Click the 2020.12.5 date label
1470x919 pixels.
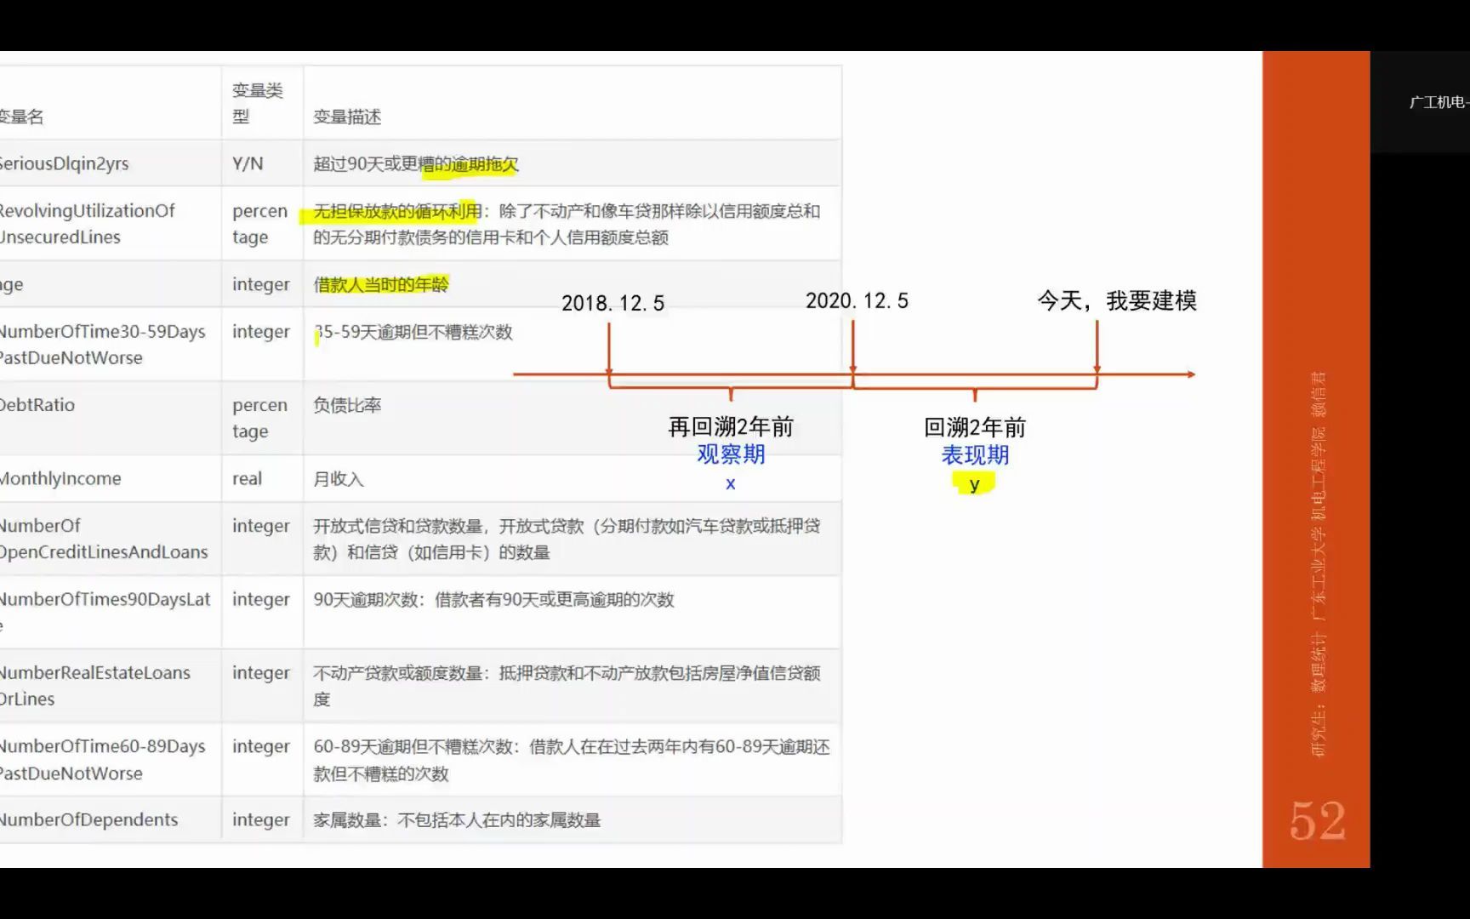pos(857,300)
